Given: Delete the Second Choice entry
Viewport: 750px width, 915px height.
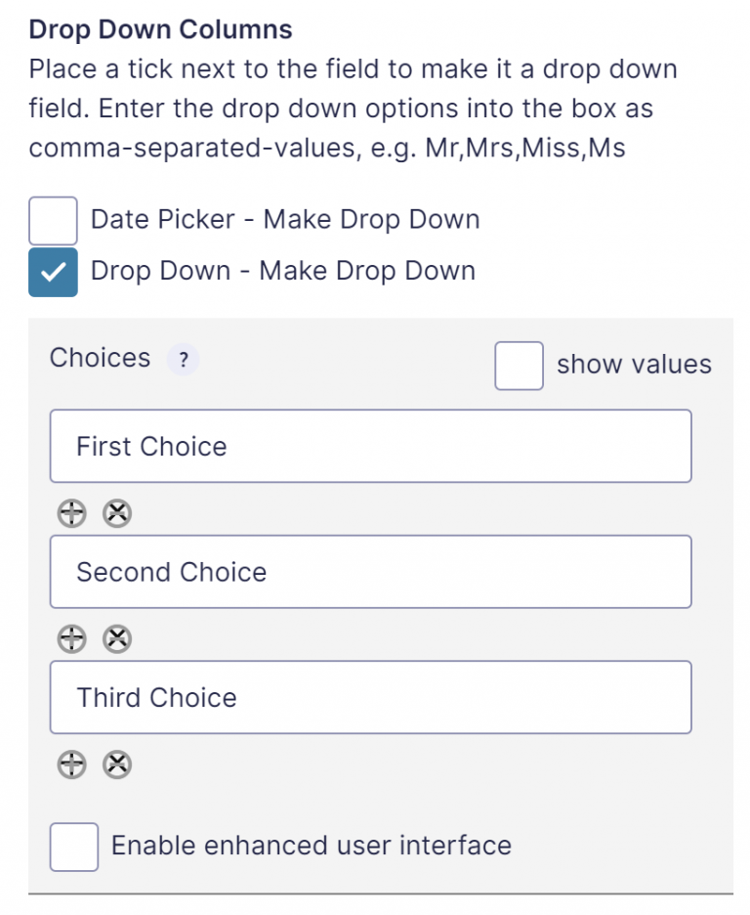Looking at the screenshot, I should (117, 639).
